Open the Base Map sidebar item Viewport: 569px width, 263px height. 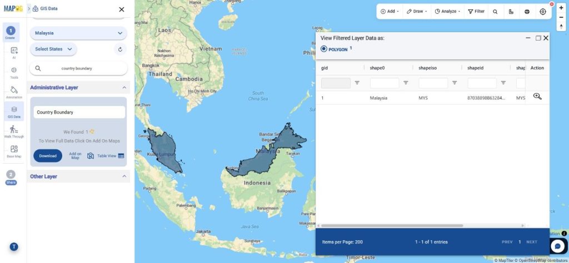pos(14,151)
